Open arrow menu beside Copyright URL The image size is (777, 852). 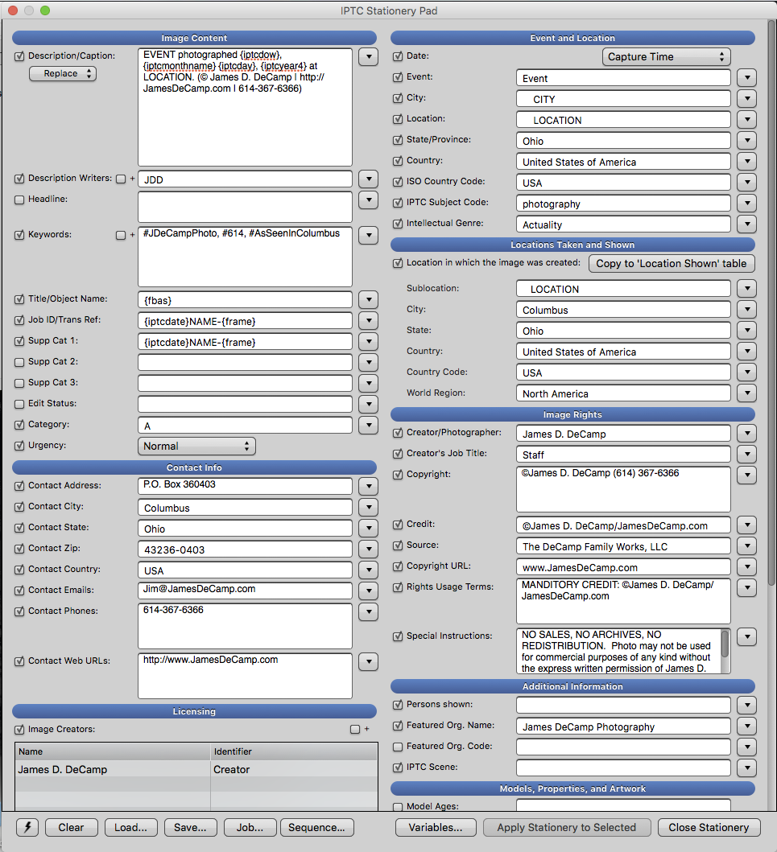(747, 566)
